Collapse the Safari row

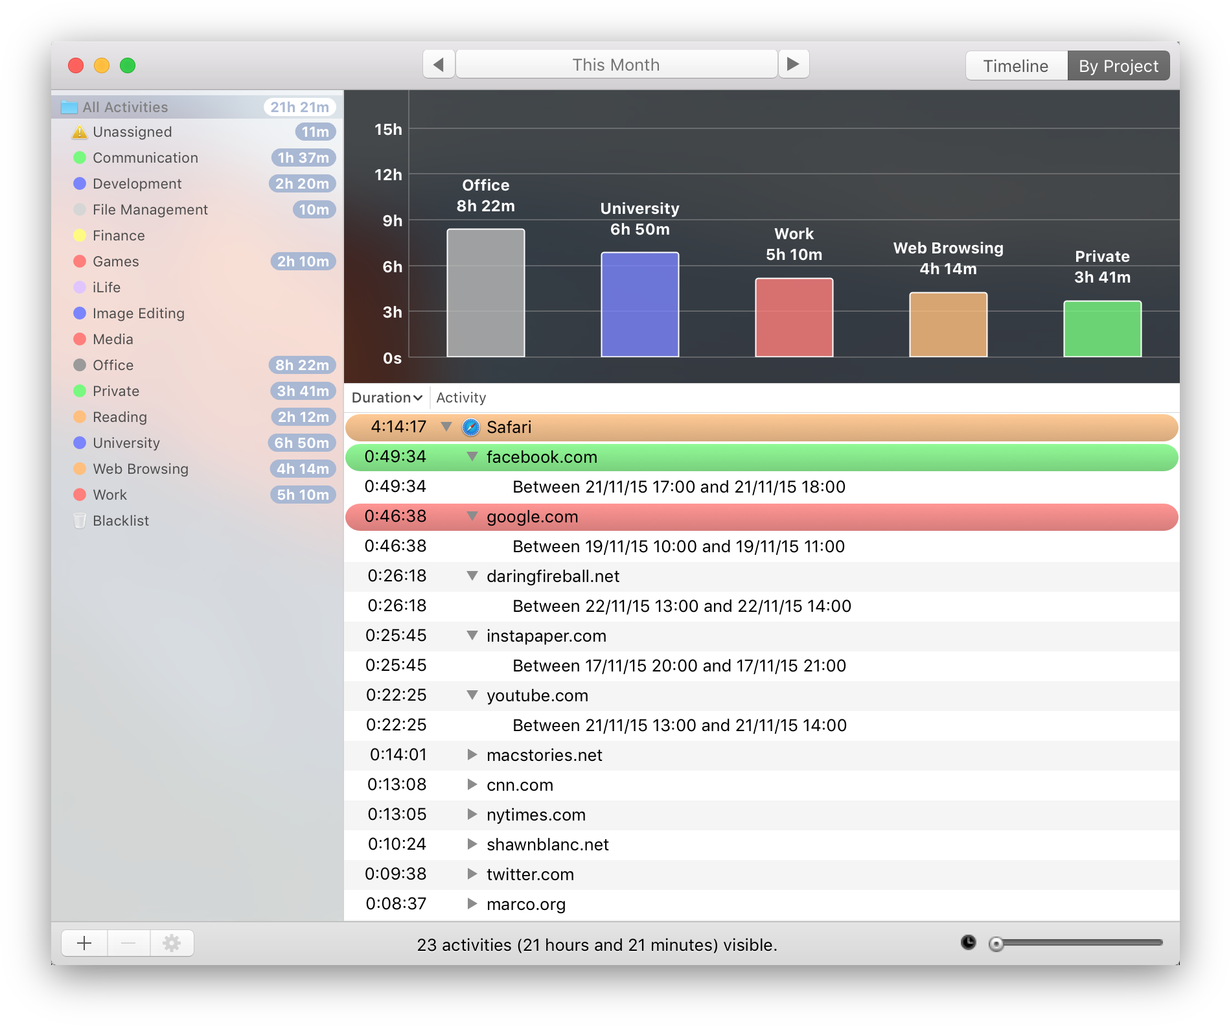pos(446,426)
